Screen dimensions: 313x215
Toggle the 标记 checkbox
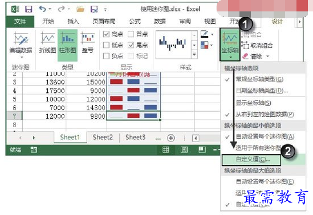coord(131,56)
